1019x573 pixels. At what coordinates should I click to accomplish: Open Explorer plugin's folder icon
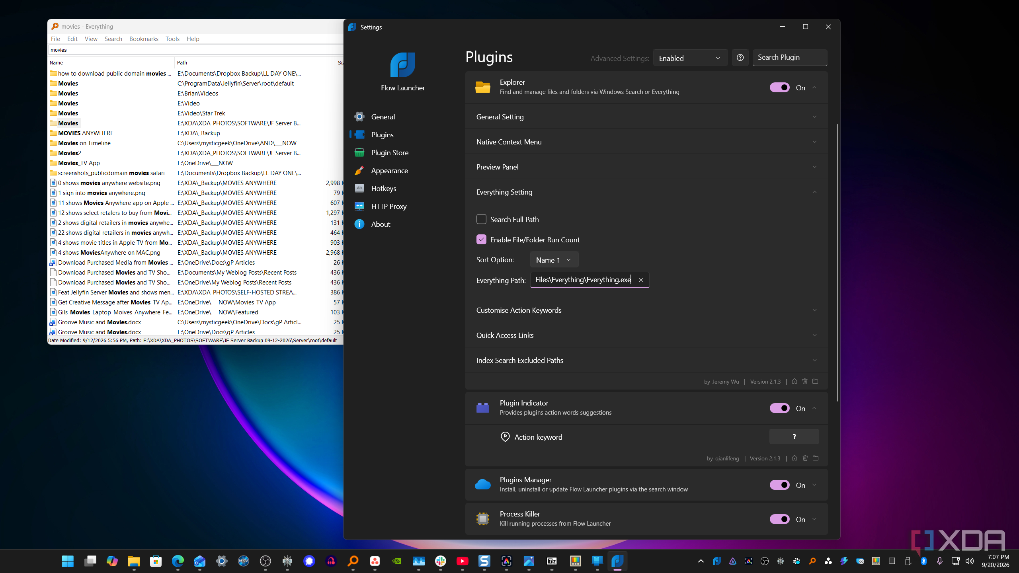[815, 381]
